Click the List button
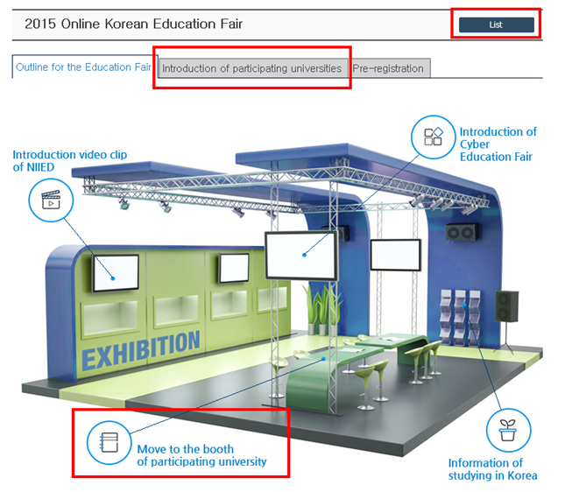This screenshot has width=579, height=492. (x=496, y=25)
